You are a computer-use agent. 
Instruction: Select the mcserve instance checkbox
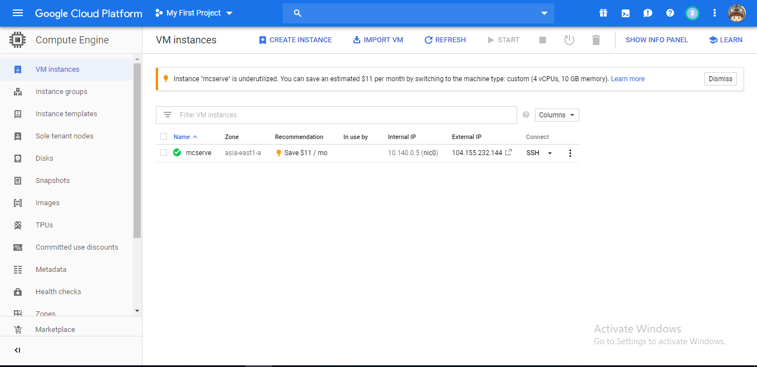pyautogui.click(x=164, y=152)
